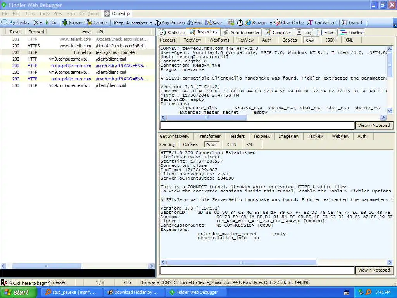The width and height of the screenshot is (397, 298).
Task: Switch to the AutoResponder tab
Action: (x=241, y=33)
